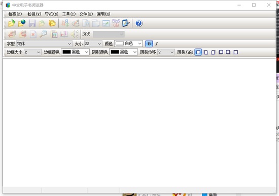Open the 阴影位移 shadow offset dropdown
Viewport: 279px width, 196px height.
click(x=166, y=52)
